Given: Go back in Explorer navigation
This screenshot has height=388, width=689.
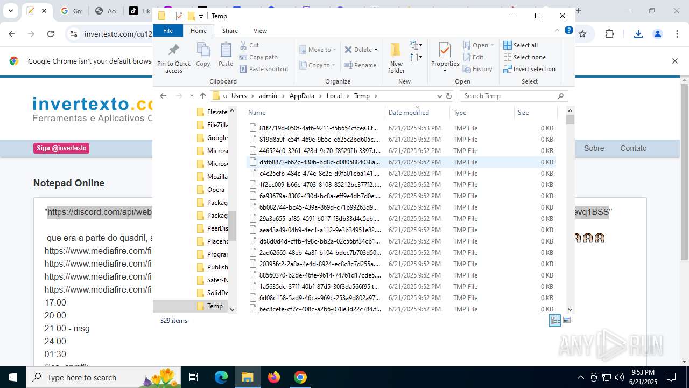Looking at the screenshot, I should pyautogui.click(x=163, y=96).
